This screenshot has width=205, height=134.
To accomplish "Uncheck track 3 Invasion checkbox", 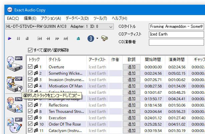I will pos(30,79).
